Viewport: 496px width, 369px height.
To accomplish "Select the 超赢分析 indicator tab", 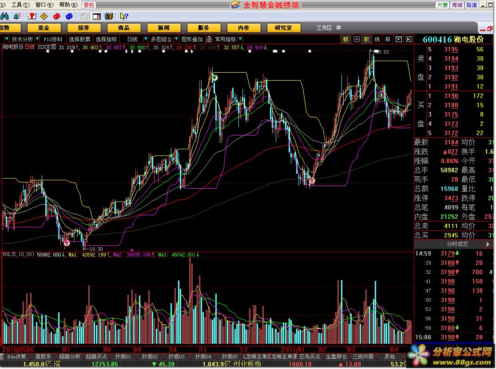I will 70,356.
